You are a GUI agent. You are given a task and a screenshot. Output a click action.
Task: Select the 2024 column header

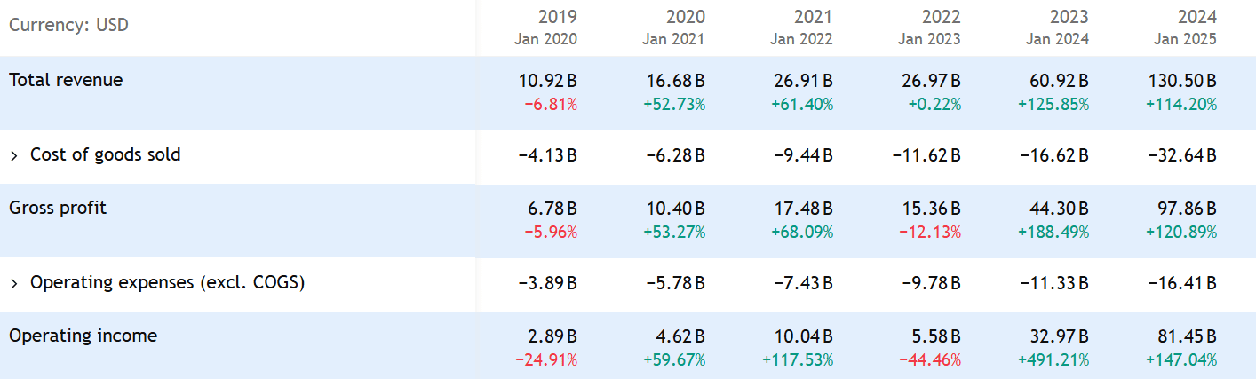1196,17
